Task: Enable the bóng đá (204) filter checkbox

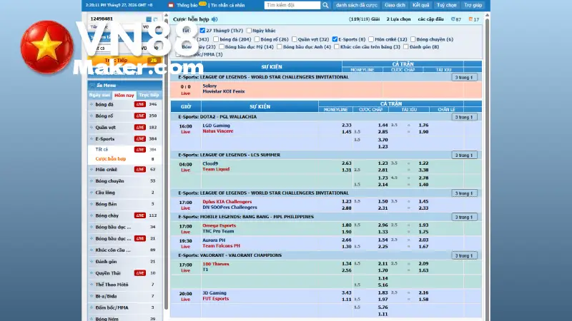Action: [x=216, y=39]
